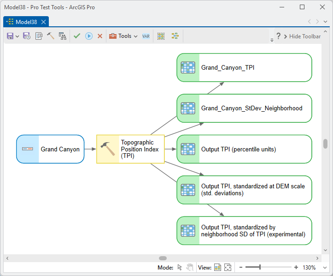The width and height of the screenshot is (333, 276).
Task: Click raster icon of neighborhood SD experimental output
Action: (188, 231)
